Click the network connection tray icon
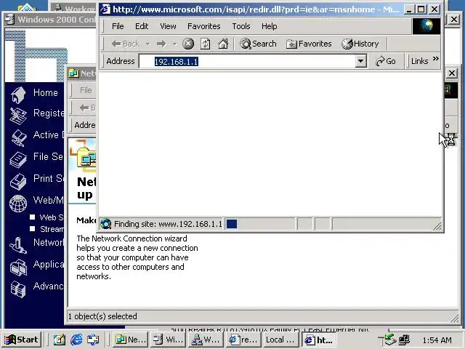Image resolution: width=465 pixels, height=349 pixels. tap(404, 340)
